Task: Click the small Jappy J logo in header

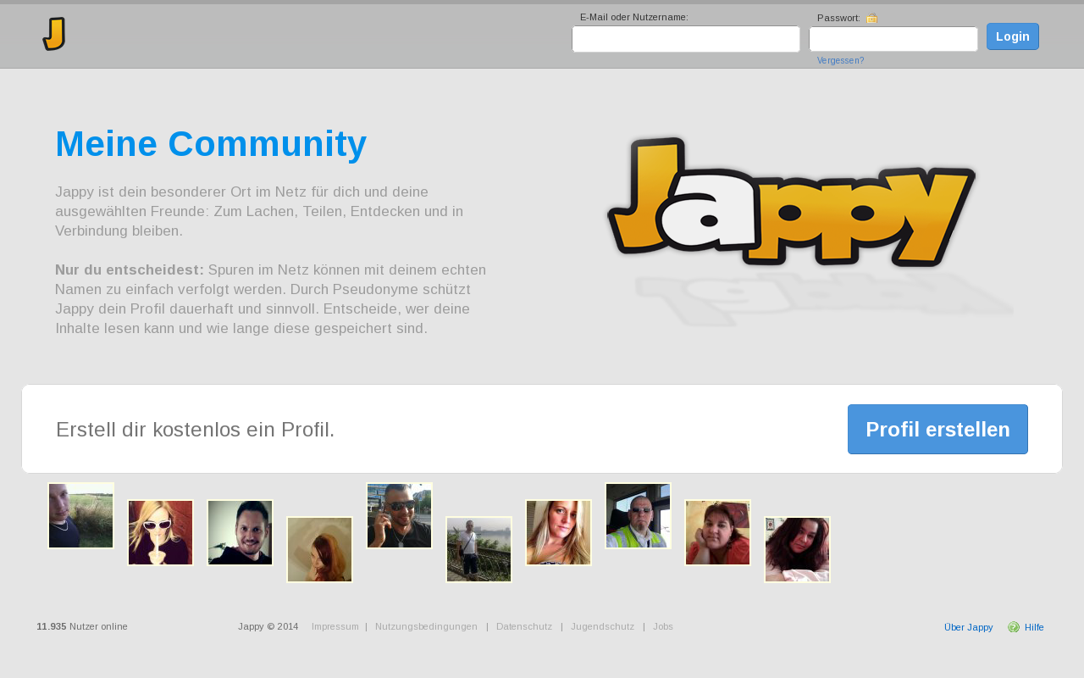Action: point(54,34)
